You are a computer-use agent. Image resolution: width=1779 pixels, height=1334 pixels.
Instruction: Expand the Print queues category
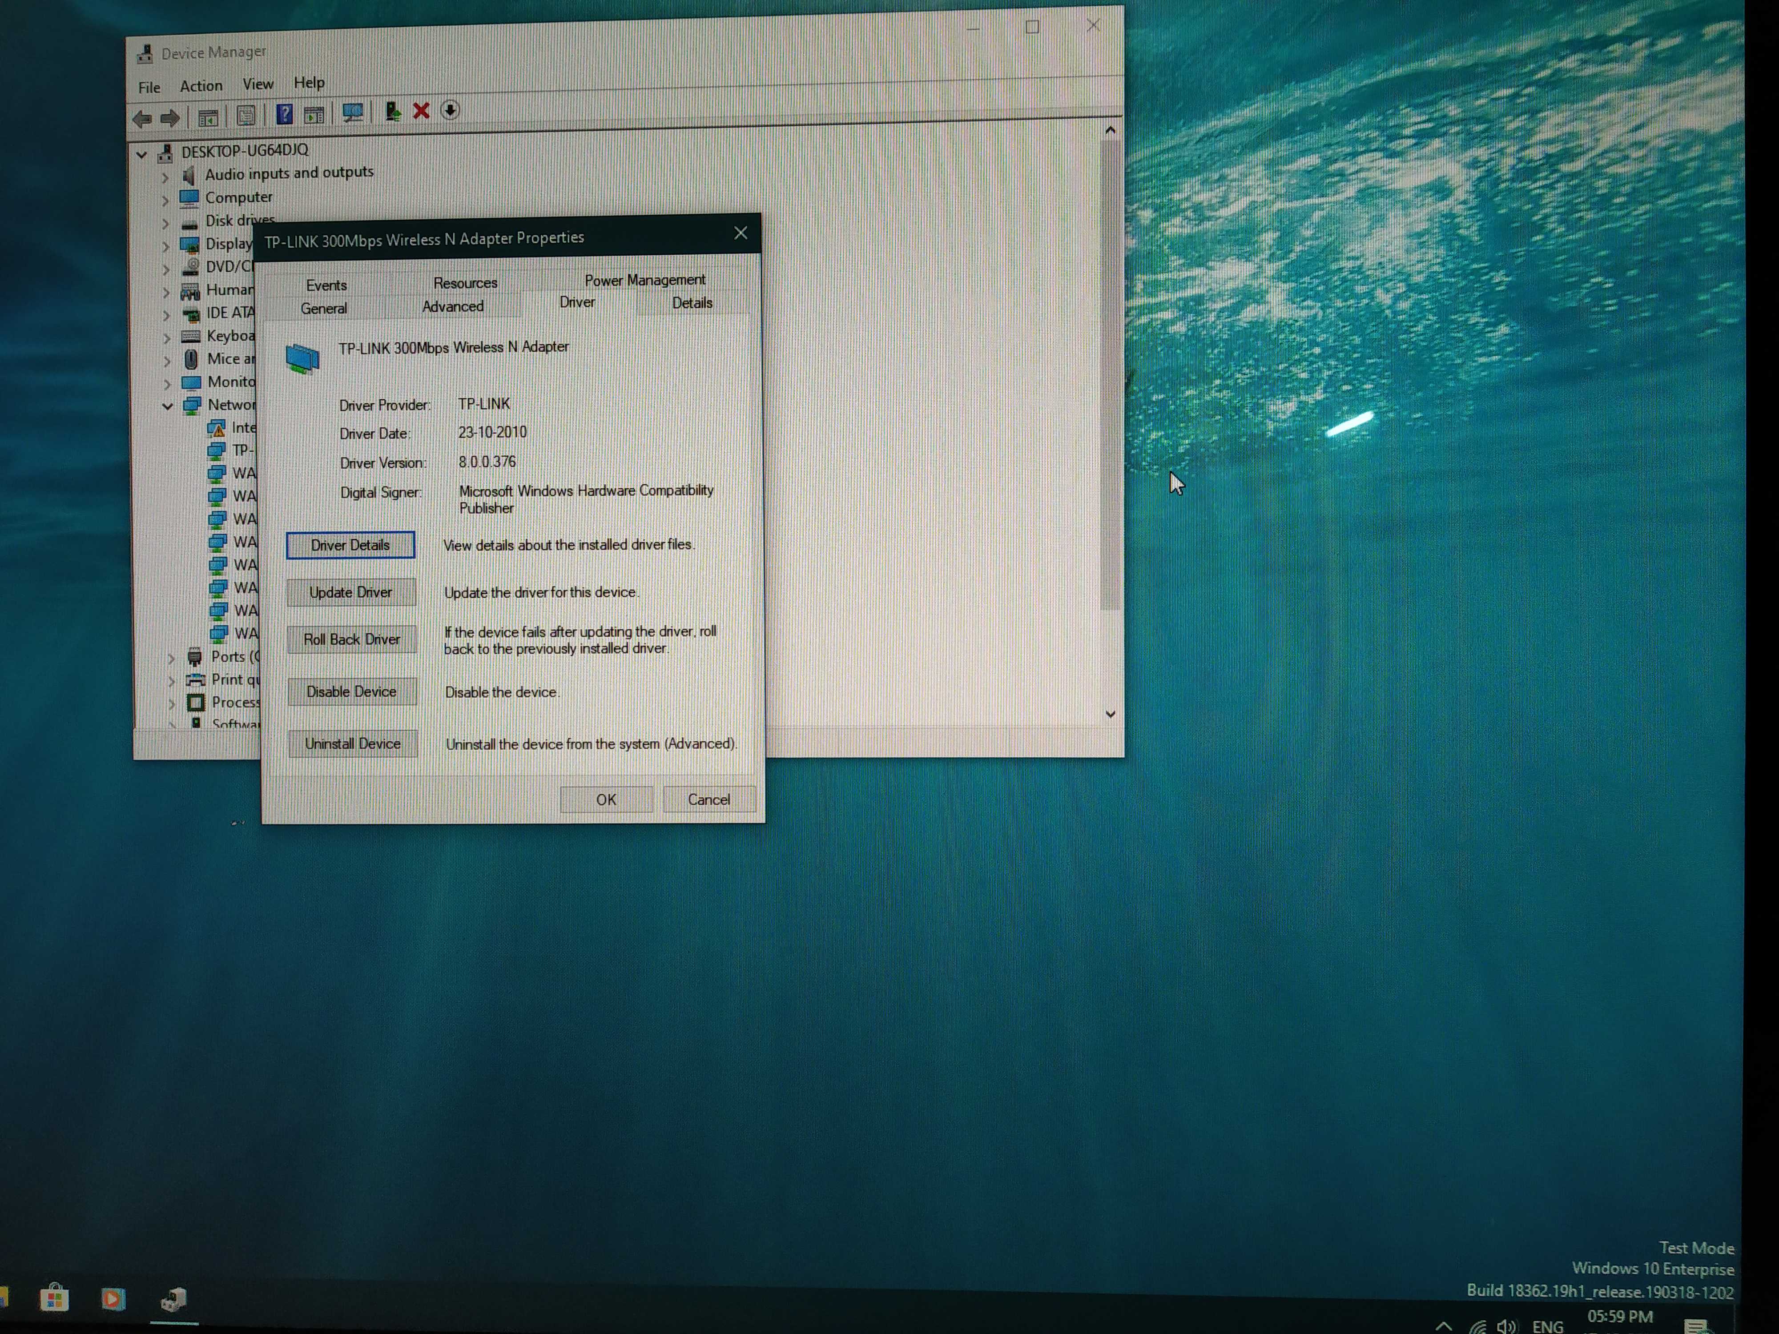[x=171, y=681]
